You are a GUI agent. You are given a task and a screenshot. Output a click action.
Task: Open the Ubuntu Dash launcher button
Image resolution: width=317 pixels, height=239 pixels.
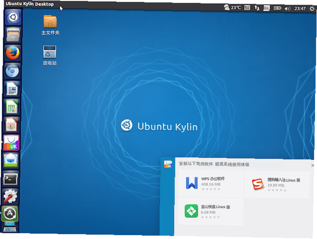point(13,17)
